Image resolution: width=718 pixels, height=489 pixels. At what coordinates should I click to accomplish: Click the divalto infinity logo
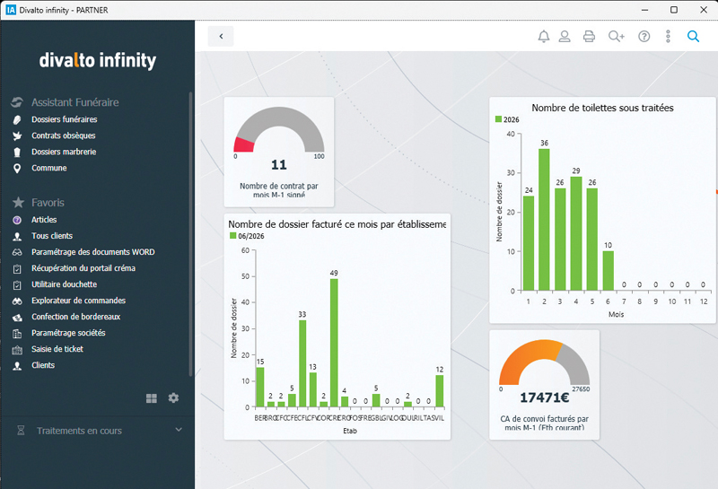pyautogui.click(x=98, y=60)
